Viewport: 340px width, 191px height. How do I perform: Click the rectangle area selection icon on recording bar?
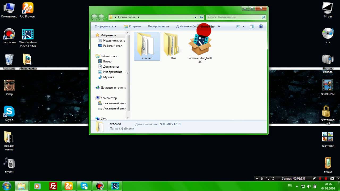[273, 179]
